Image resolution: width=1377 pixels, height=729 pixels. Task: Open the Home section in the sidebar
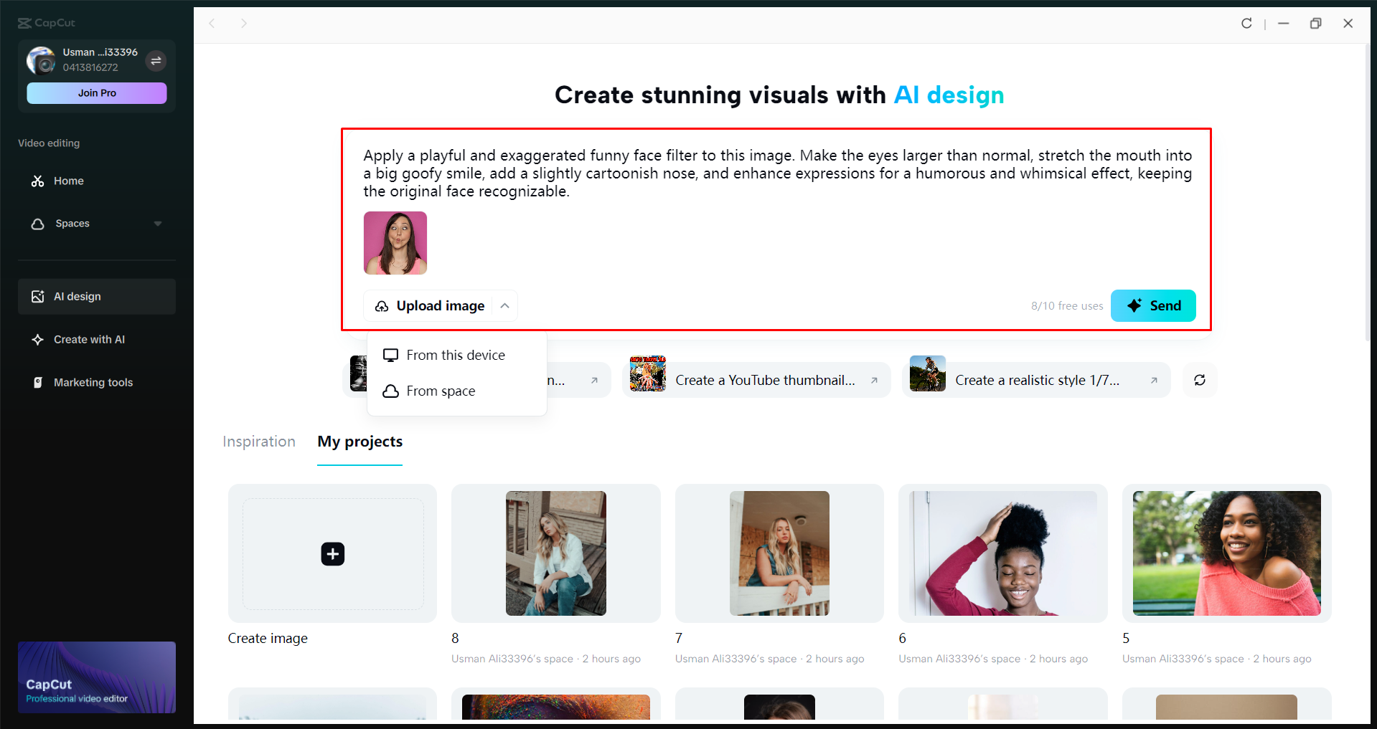[68, 181]
